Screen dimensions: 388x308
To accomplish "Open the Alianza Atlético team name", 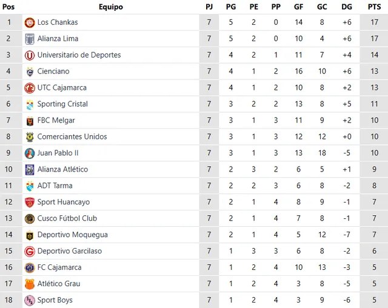I will tap(62, 169).
